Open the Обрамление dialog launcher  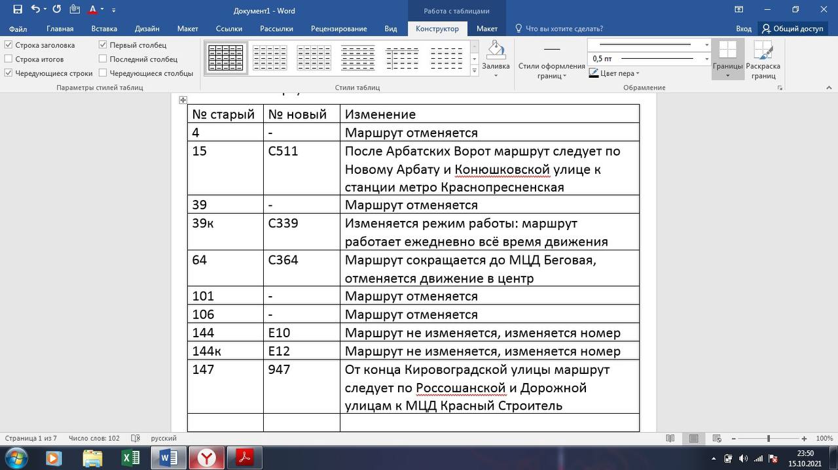point(780,88)
